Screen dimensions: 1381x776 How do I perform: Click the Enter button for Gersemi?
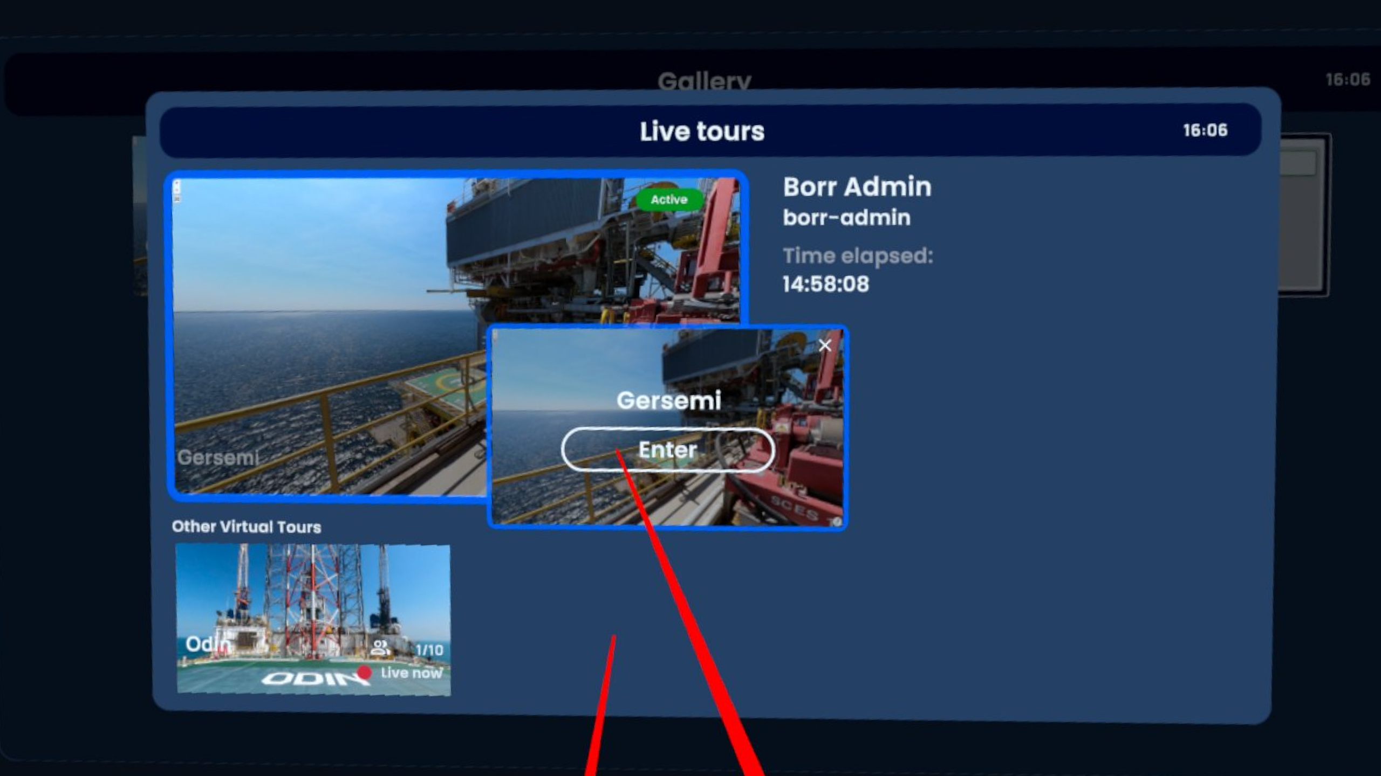click(668, 450)
